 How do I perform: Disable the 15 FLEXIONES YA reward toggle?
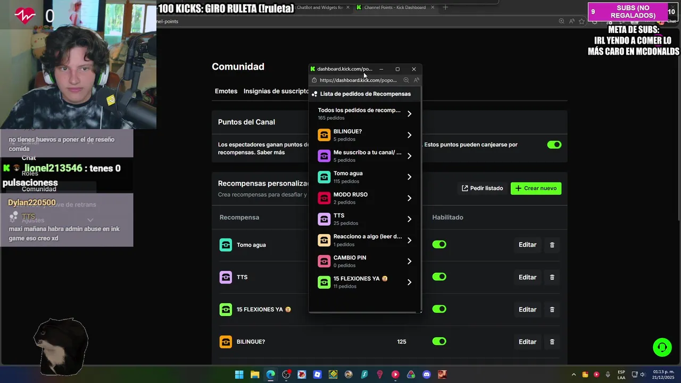click(439, 309)
